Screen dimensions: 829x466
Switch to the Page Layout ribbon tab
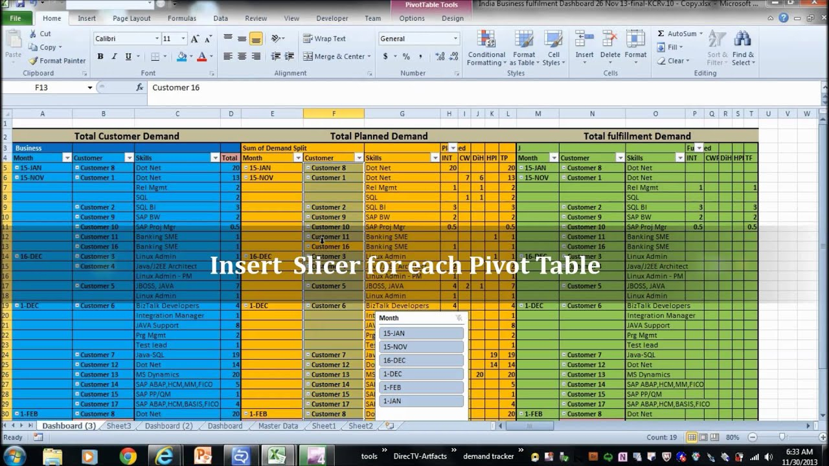coord(131,19)
